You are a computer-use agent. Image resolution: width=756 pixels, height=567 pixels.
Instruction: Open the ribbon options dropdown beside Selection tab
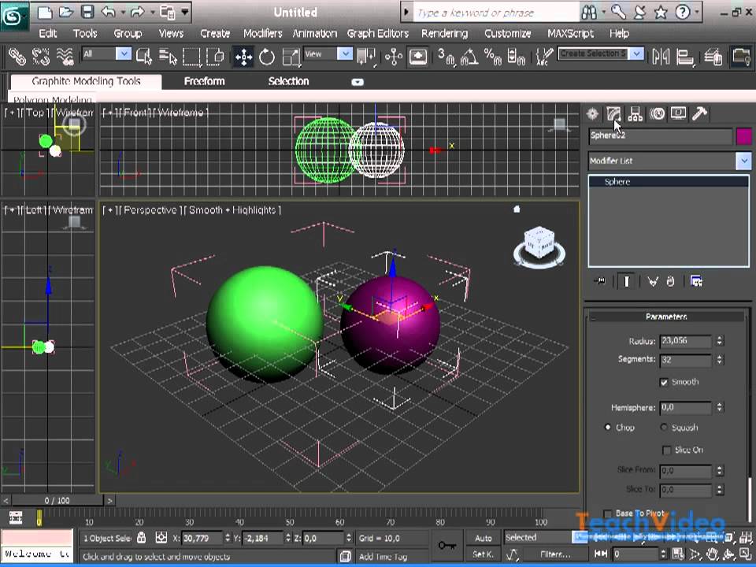(358, 82)
